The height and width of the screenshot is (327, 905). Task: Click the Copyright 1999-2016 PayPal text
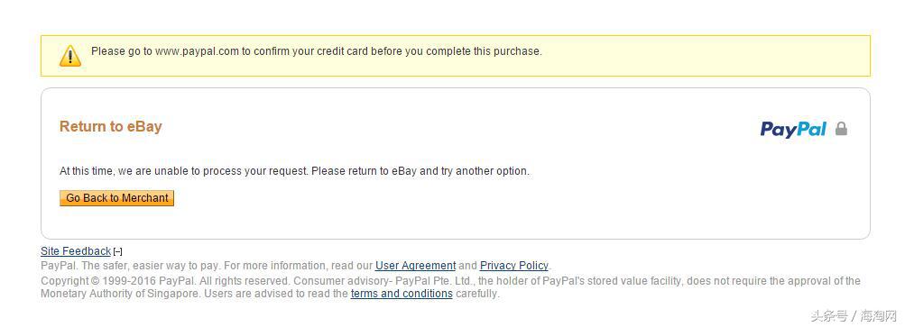118,281
